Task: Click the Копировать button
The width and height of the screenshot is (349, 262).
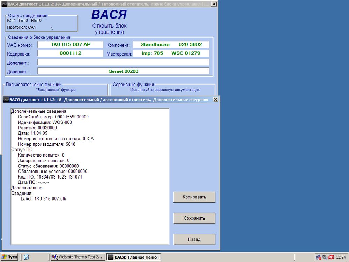Action: [194, 197]
